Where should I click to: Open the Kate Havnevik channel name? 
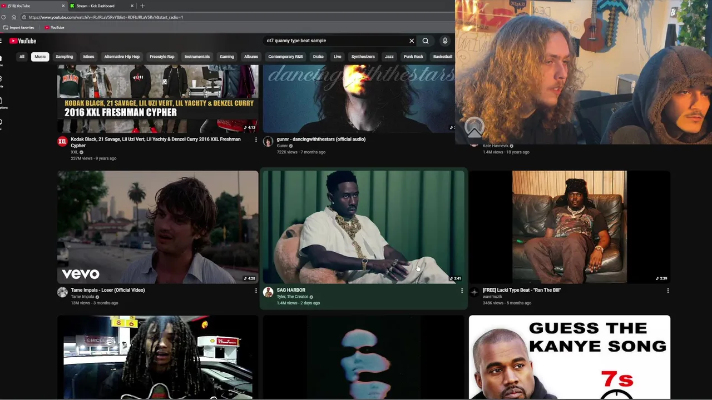pyautogui.click(x=496, y=146)
